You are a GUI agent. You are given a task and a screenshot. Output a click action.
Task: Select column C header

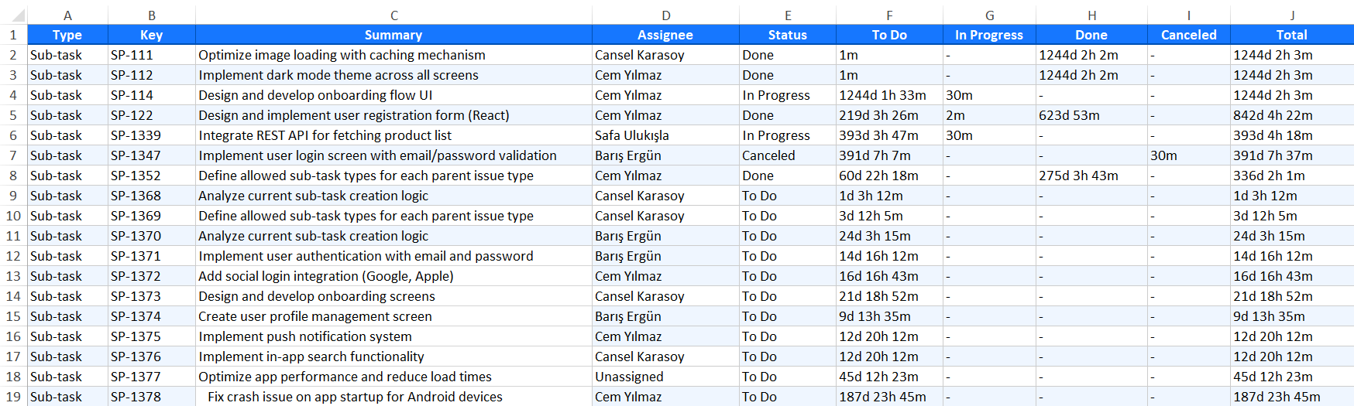tap(393, 15)
